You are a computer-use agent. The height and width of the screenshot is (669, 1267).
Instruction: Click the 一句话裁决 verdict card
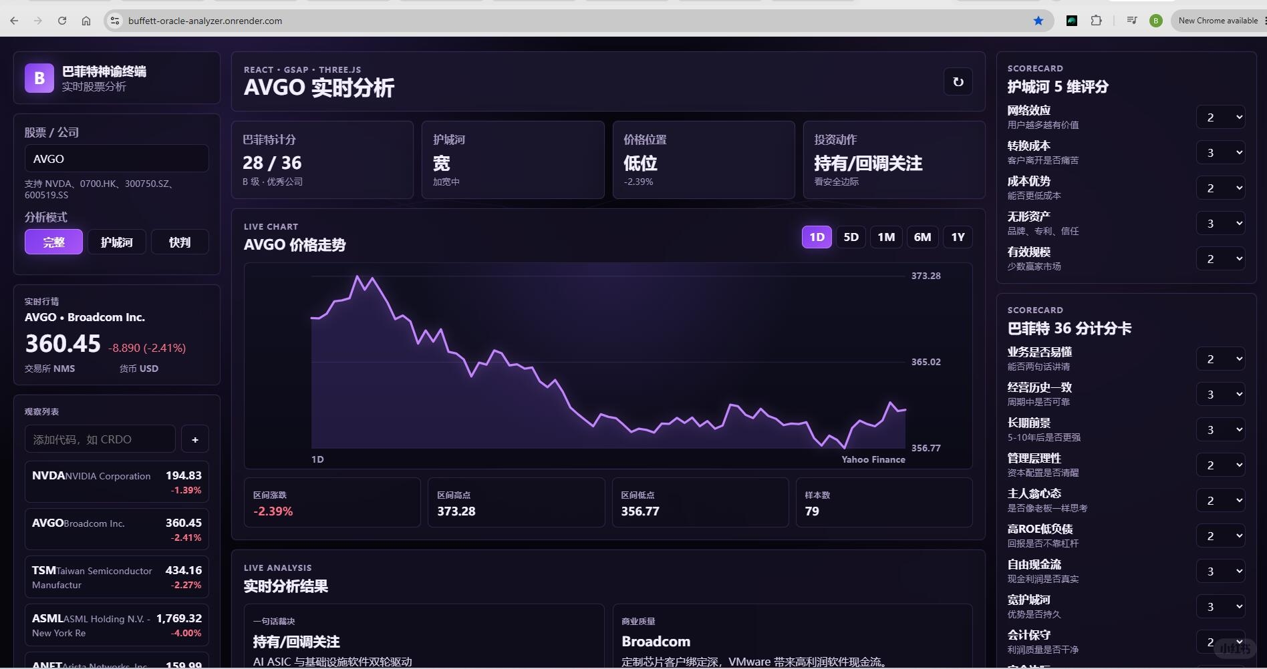424,636
